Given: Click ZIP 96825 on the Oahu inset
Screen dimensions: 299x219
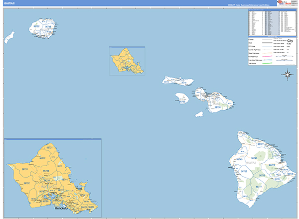Looking at the screenshot, I should [x=91, y=207].
